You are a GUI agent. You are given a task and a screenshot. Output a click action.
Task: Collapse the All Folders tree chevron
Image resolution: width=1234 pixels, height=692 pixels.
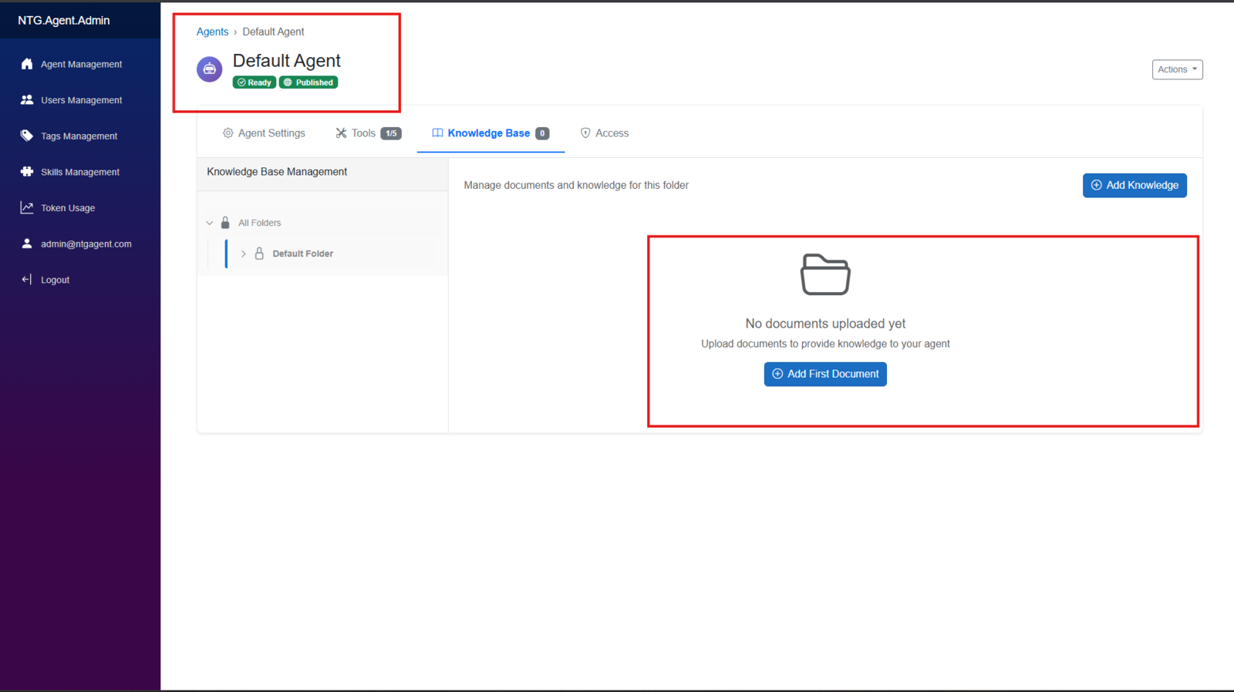pos(210,223)
